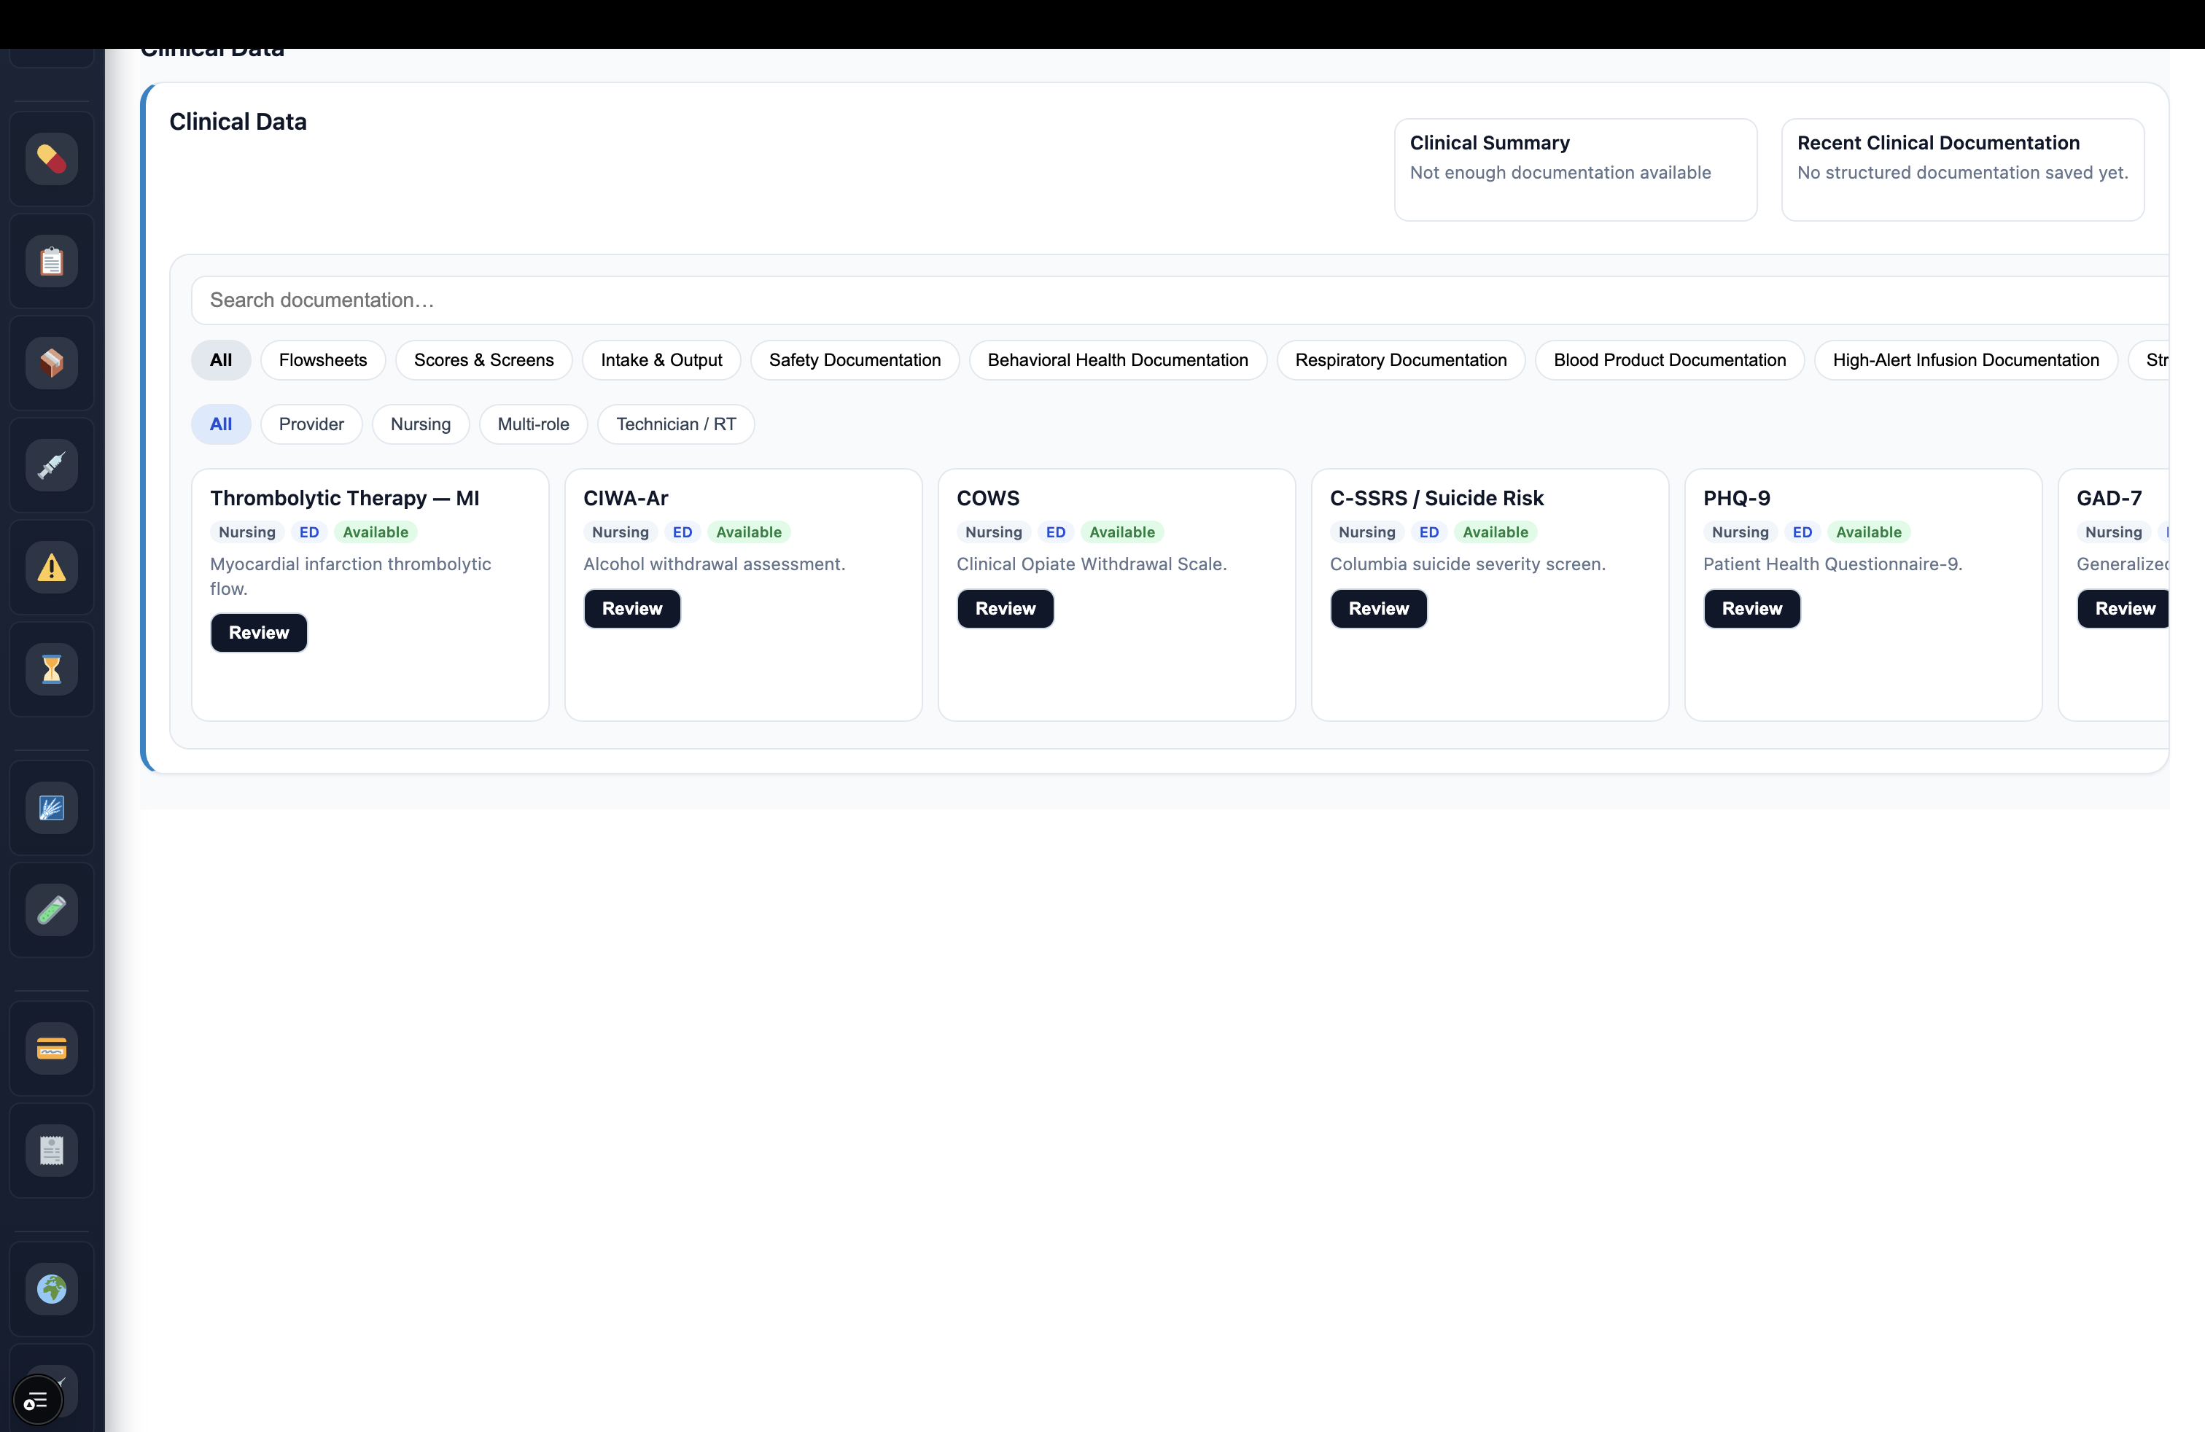The image size is (2205, 1432).
Task: Click the ED badge on C-SSRS card
Action: coord(1428,532)
